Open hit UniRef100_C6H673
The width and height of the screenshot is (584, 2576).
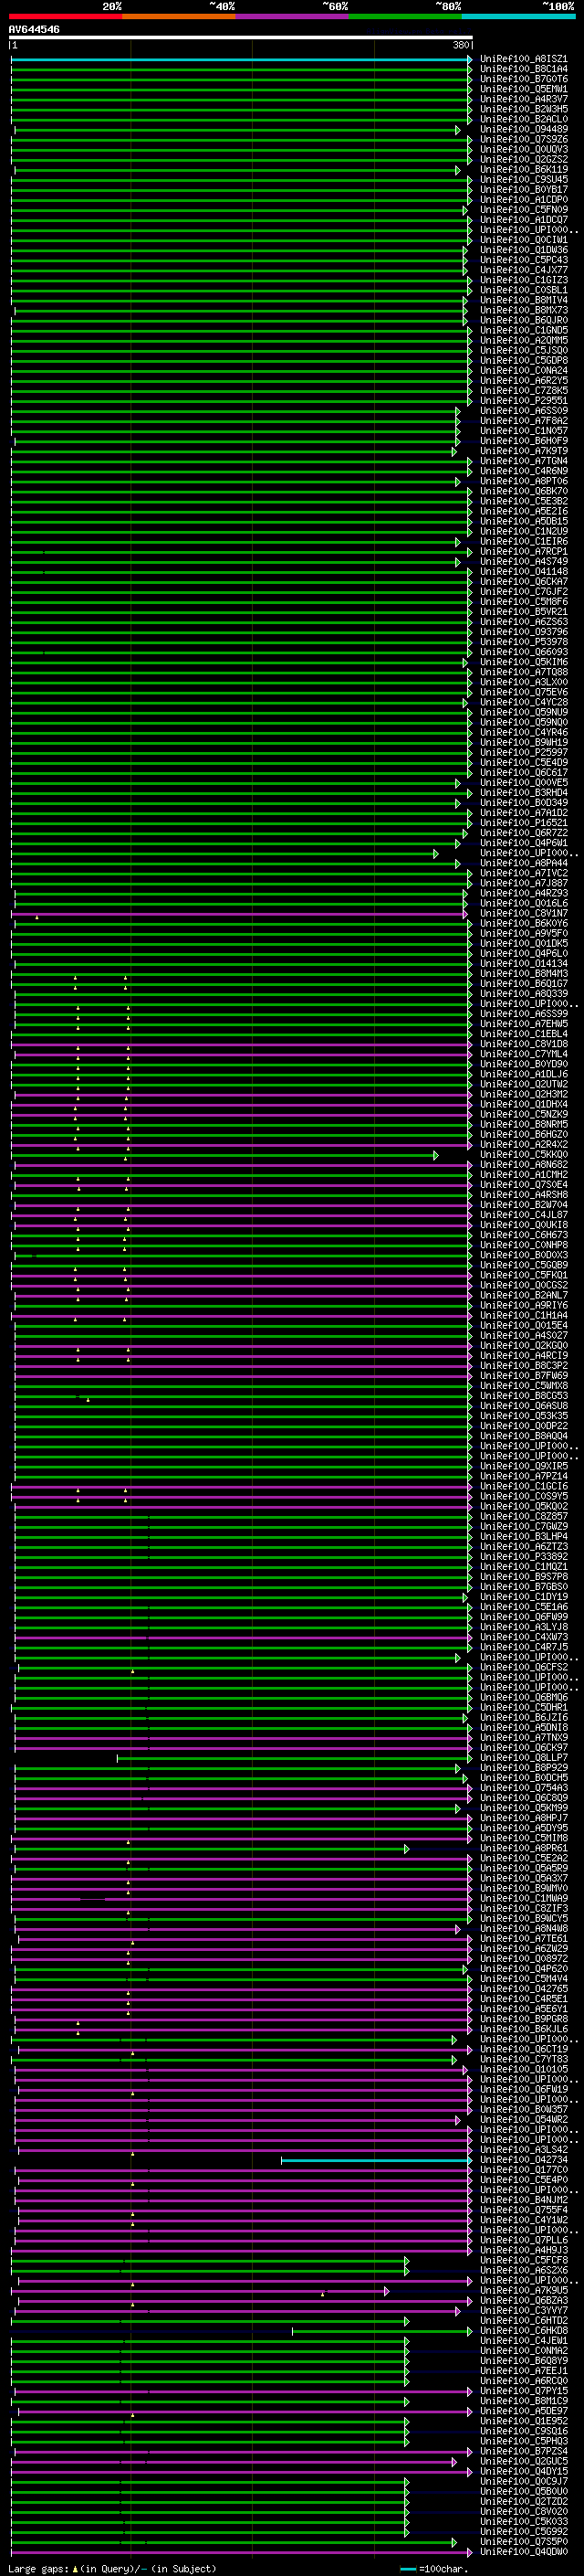click(x=523, y=1235)
